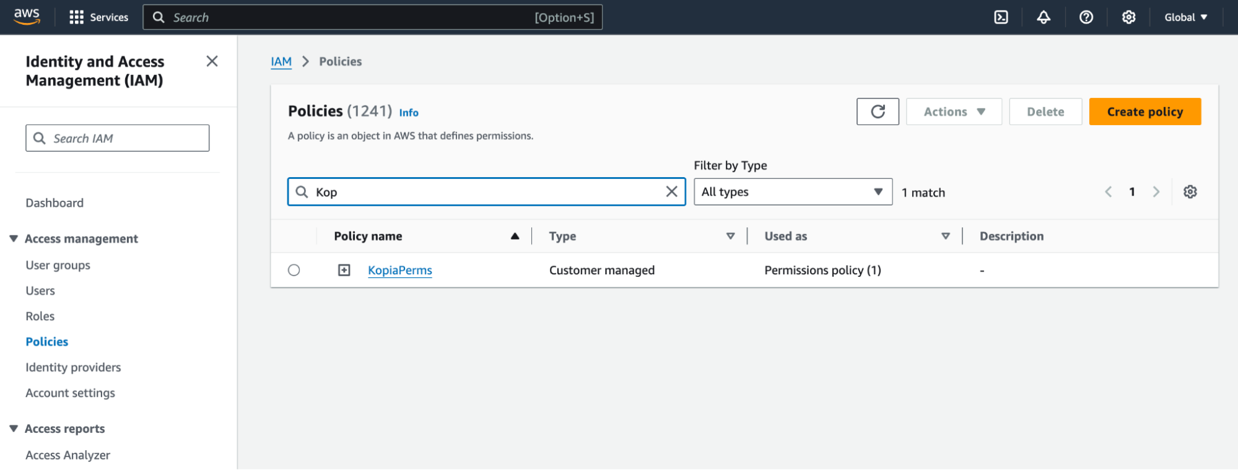Click the Customer managed cell
Viewport: 1238px width, 470px height.
[602, 271]
